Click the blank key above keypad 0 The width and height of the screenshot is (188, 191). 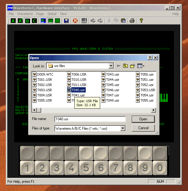160,153
